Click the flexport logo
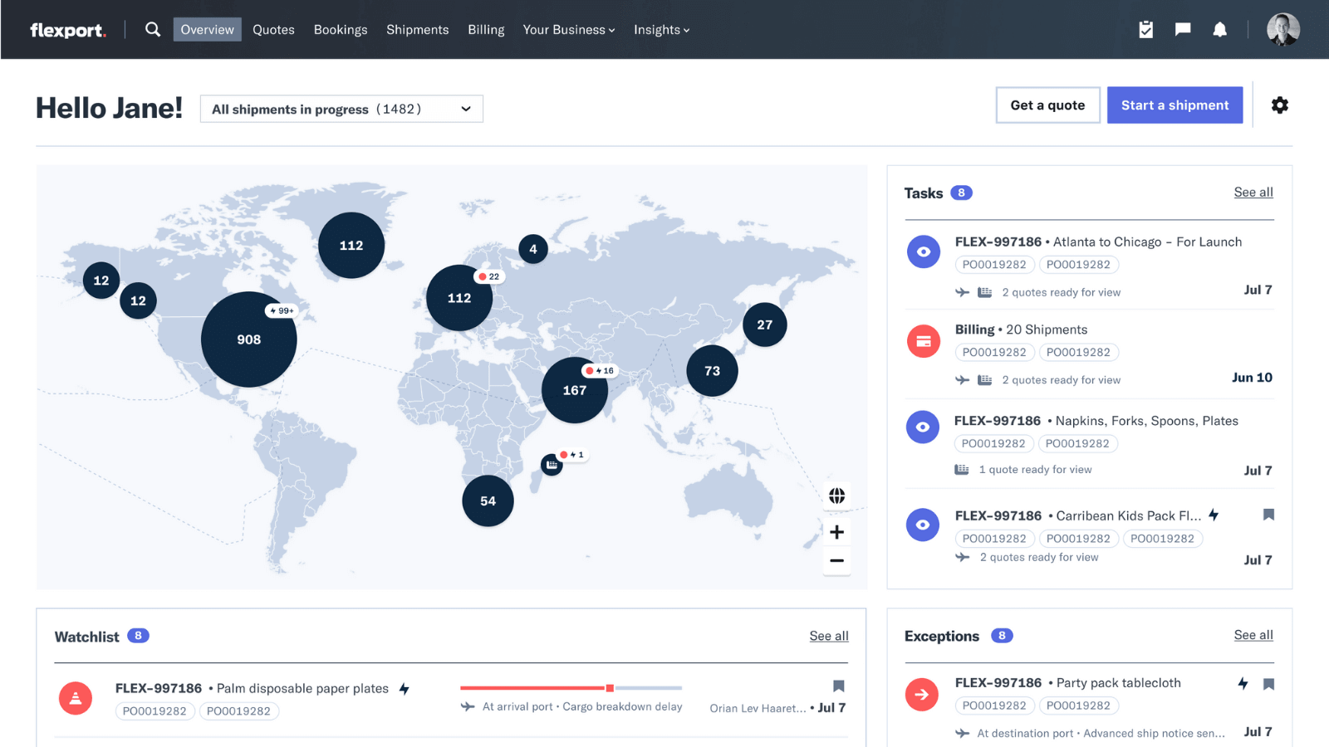Viewport: 1329px width, 747px height. (68, 31)
